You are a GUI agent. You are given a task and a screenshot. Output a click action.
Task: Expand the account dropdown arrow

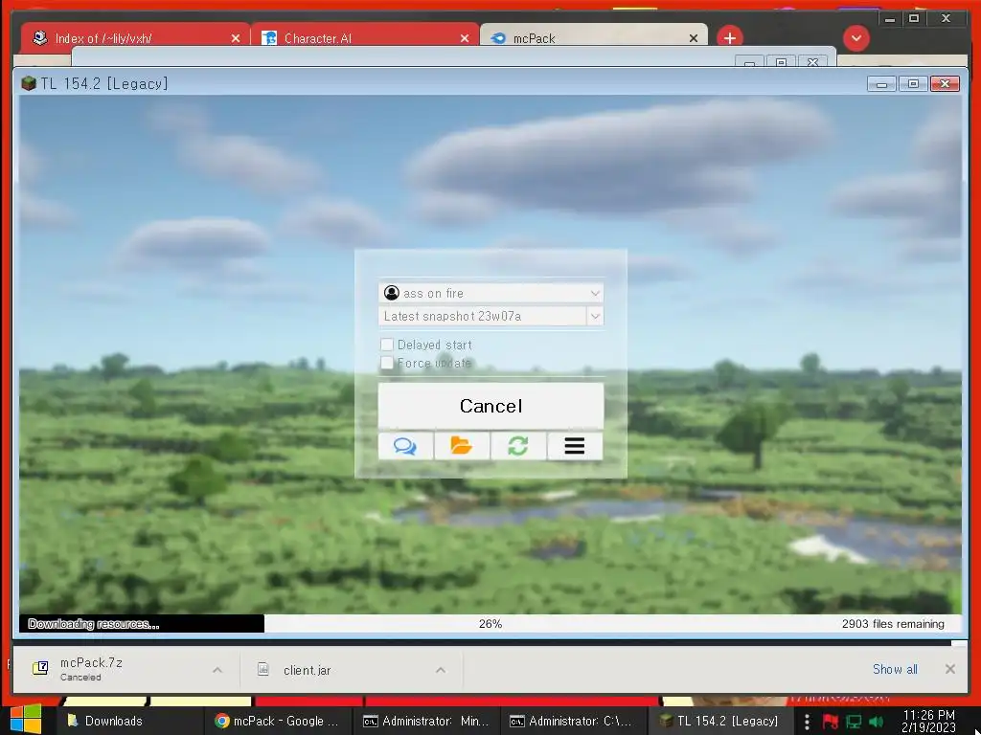(x=595, y=293)
